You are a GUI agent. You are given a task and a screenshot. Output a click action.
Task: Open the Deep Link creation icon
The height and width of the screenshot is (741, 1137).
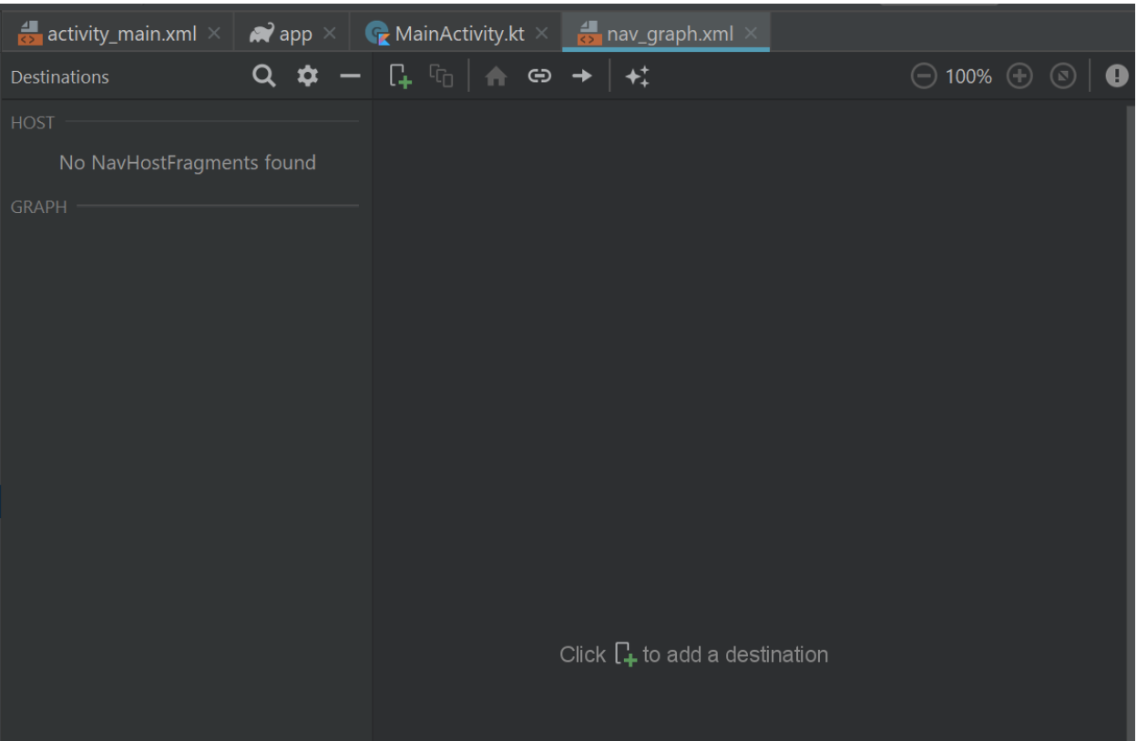[539, 76]
